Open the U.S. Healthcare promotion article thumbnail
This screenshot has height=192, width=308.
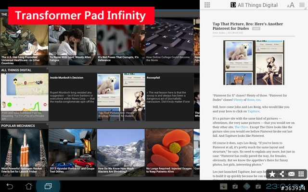coord(24,41)
